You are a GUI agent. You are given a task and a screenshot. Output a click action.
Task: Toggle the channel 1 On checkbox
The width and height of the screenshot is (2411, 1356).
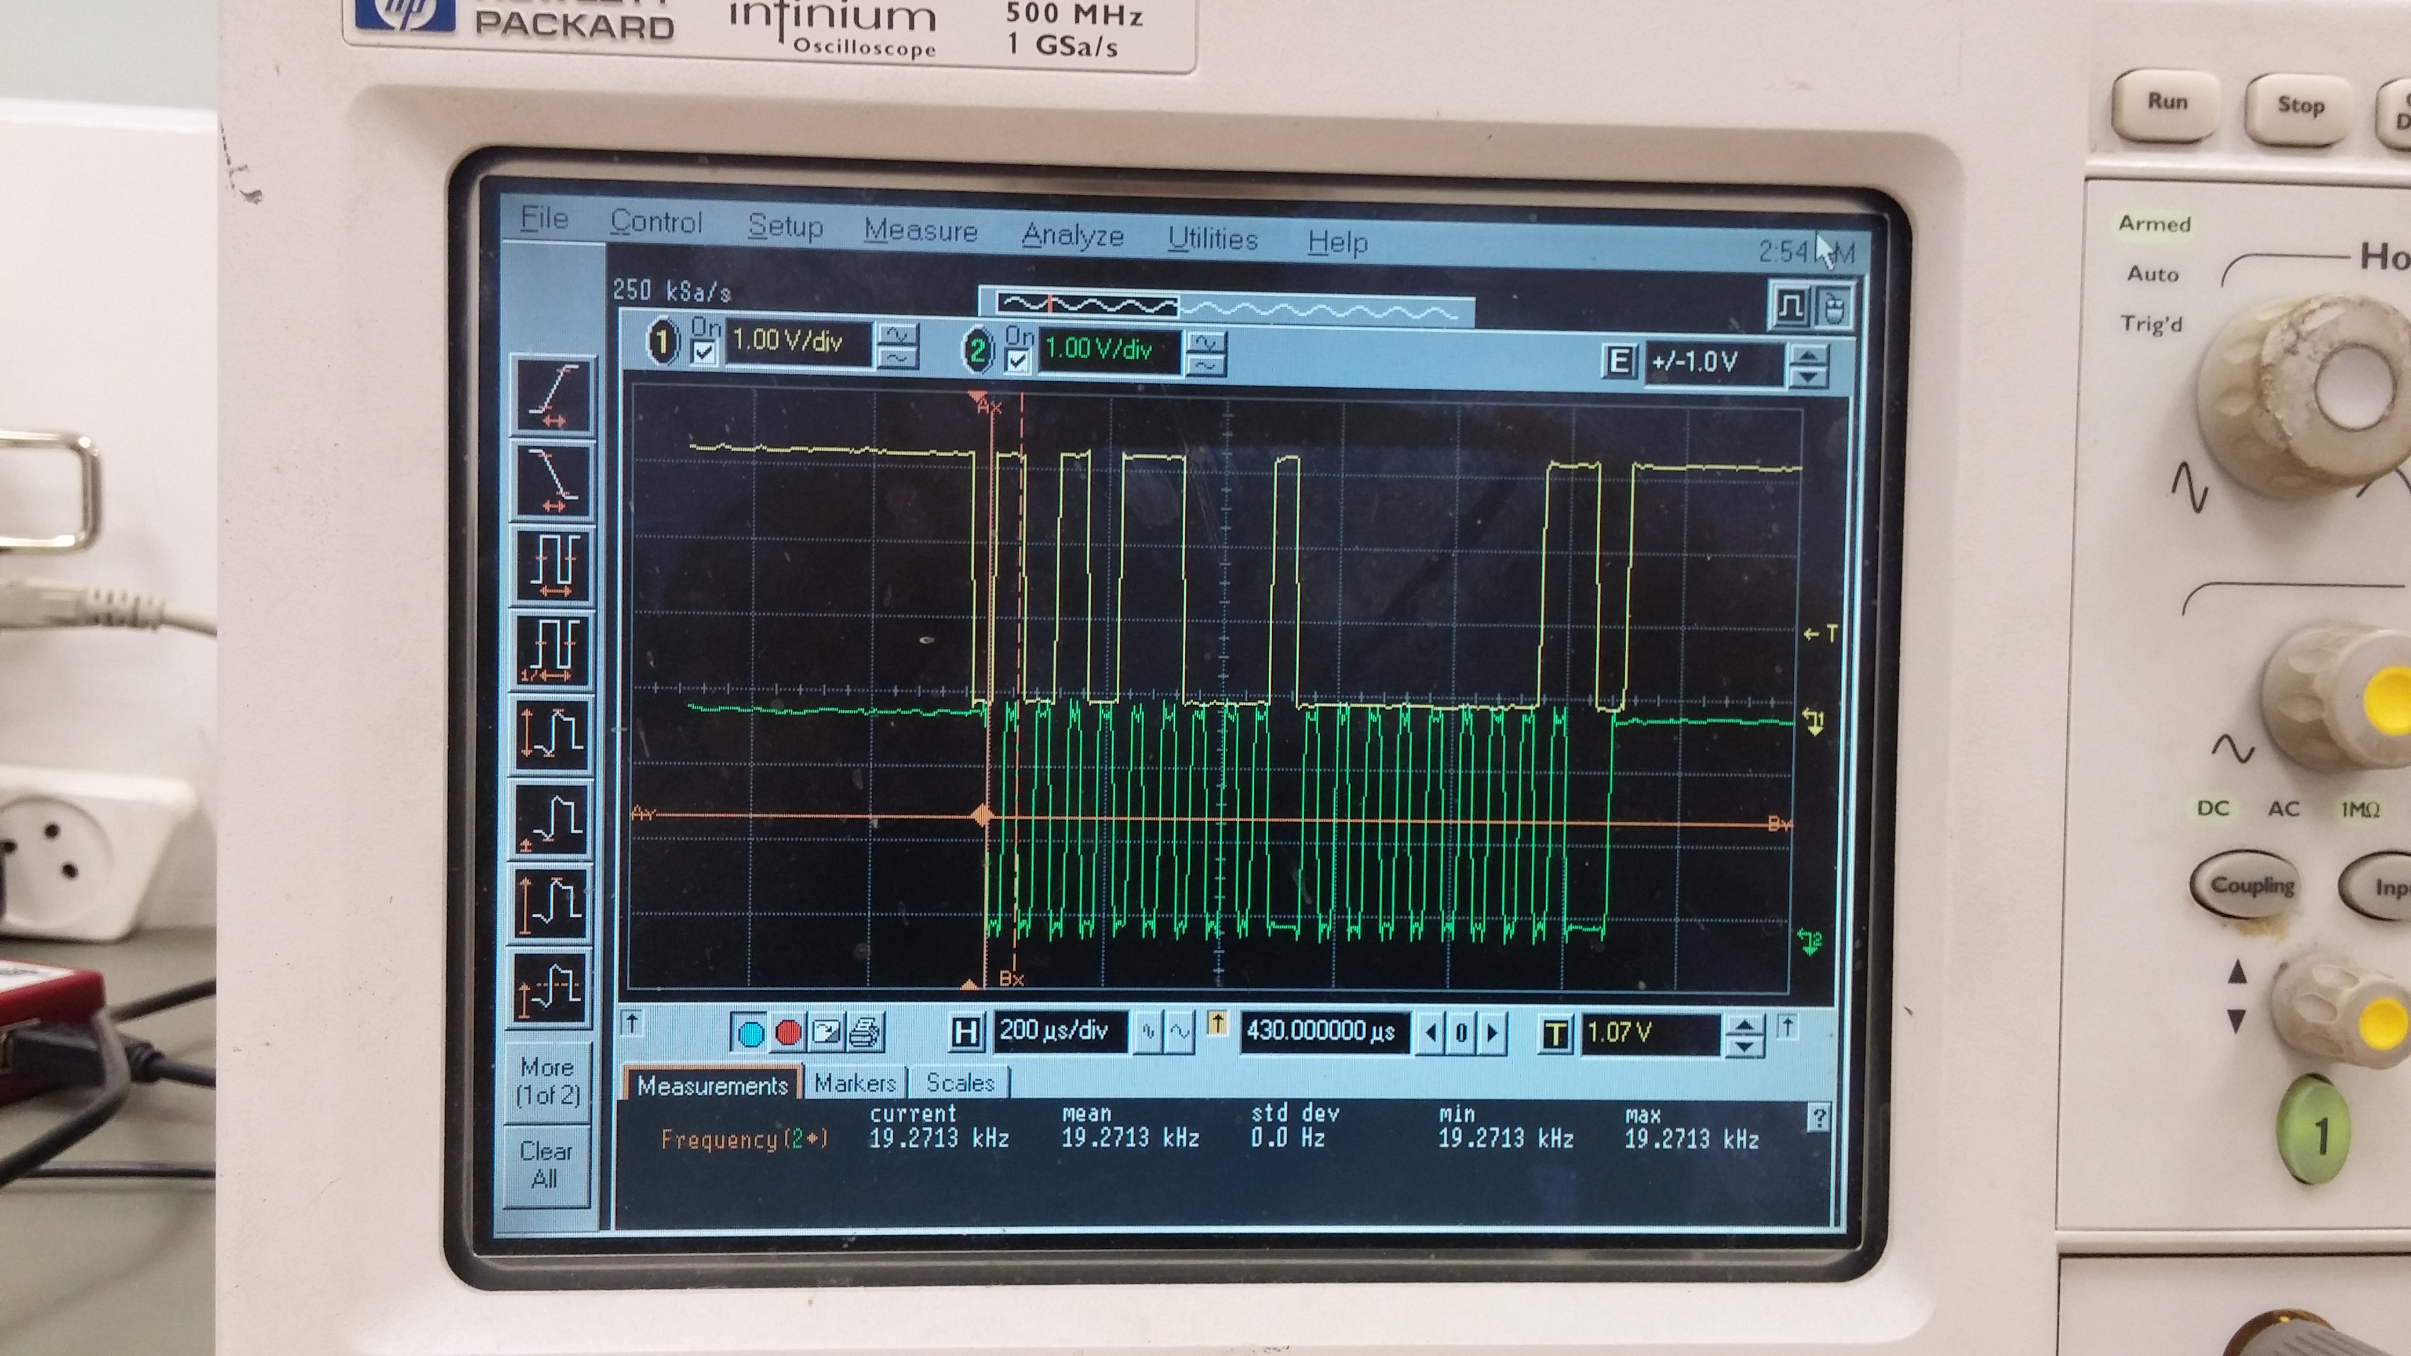704,353
